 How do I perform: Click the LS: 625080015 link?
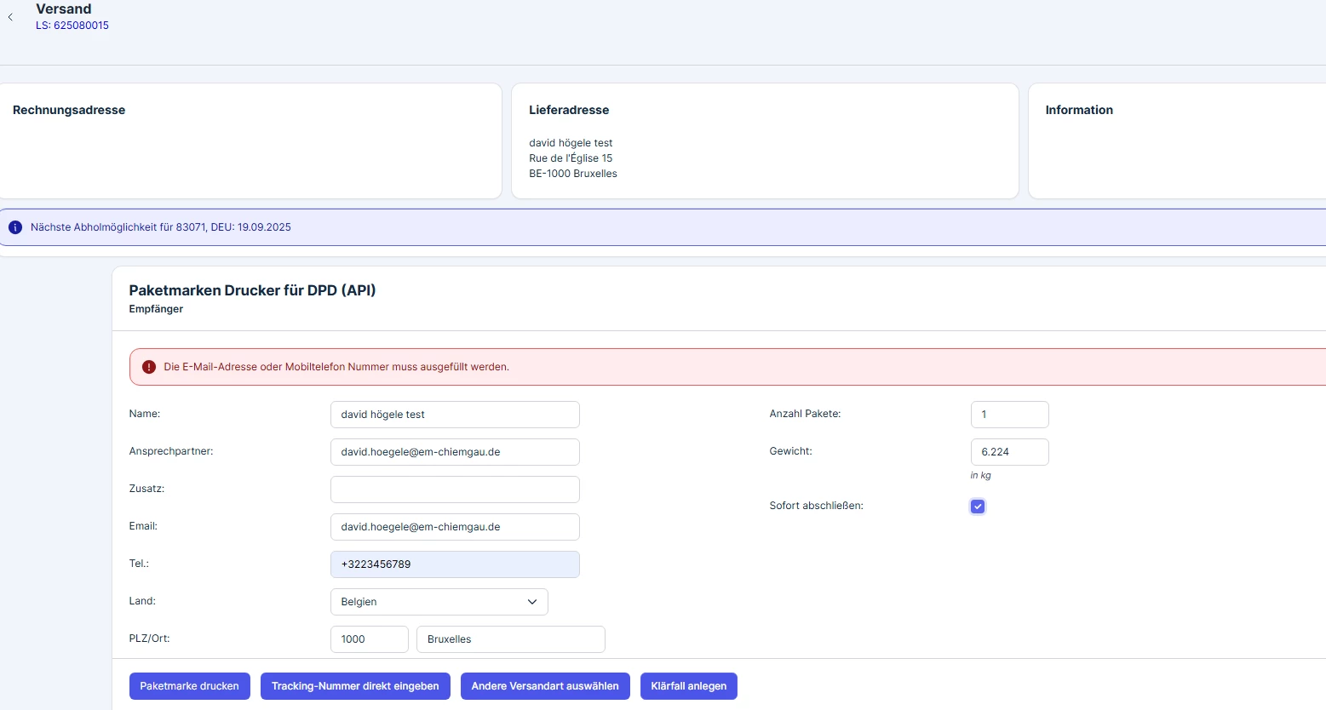pyautogui.click(x=72, y=26)
